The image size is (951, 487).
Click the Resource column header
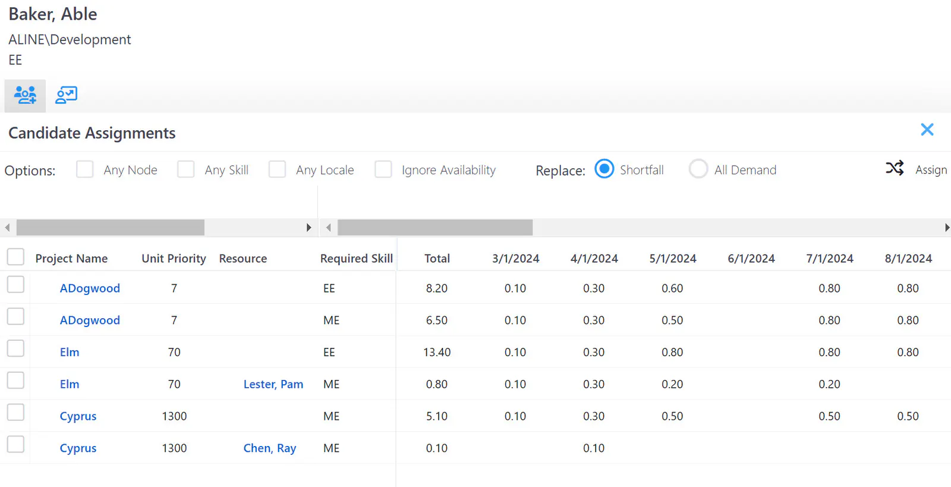click(x=243, y=259)
